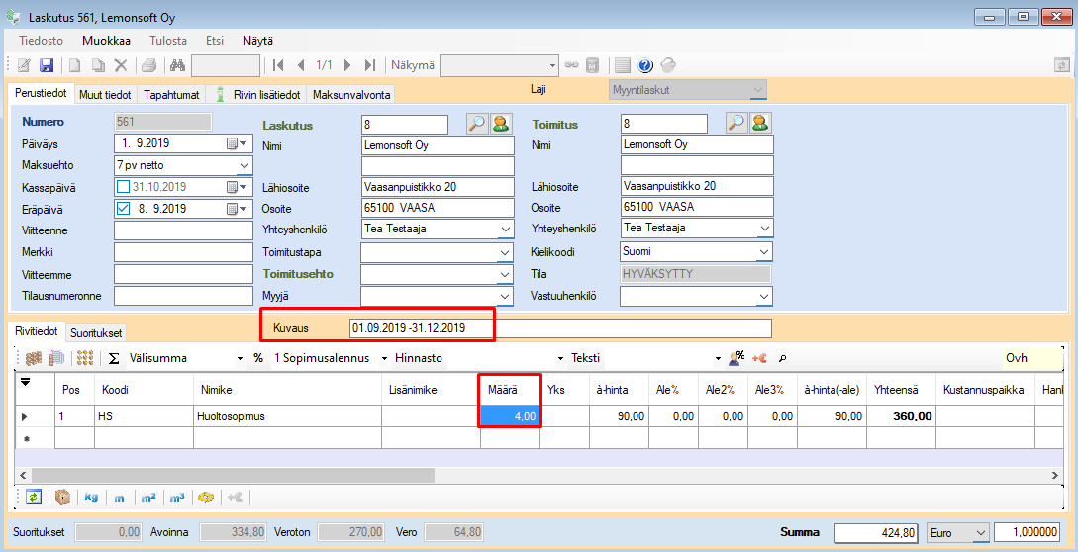Go to next record arrow
1078x552 pixels.
(347, 65)
